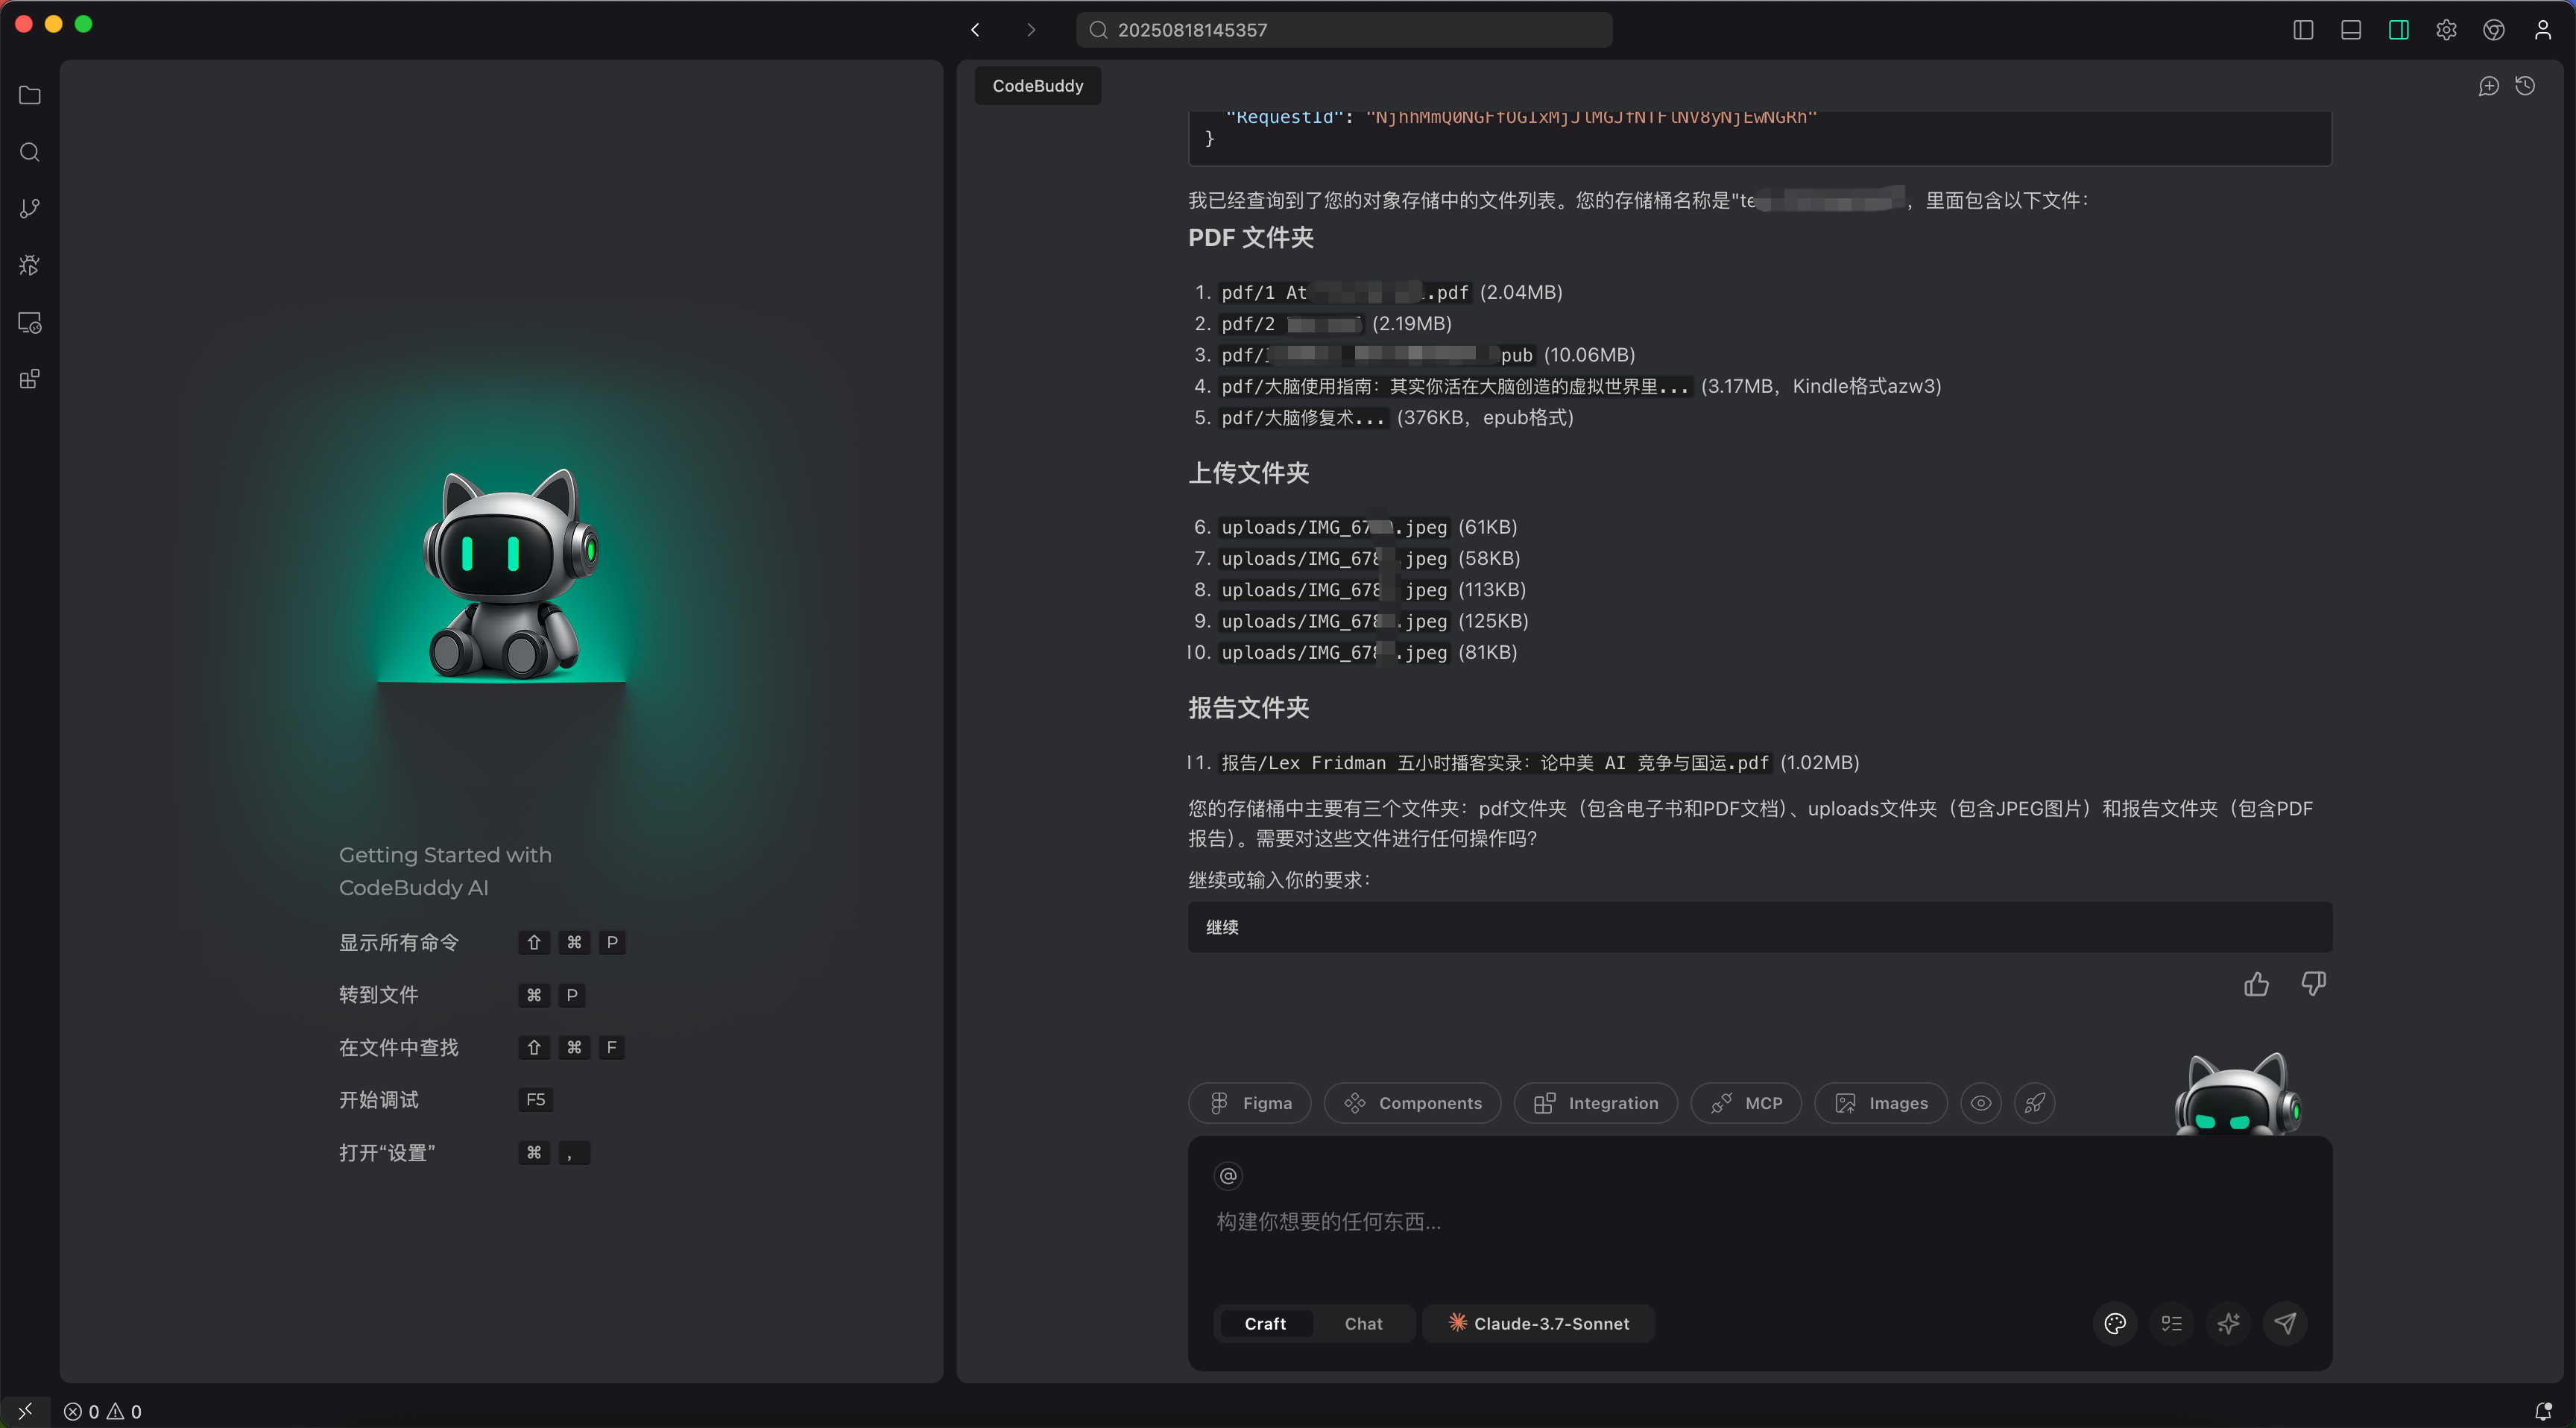Switch to the Chat mode tab
Viewport: 2576px width, 1428px height.
point(1363,1323)
